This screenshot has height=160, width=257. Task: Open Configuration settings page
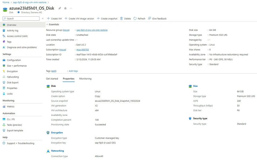tap(14, 60)
